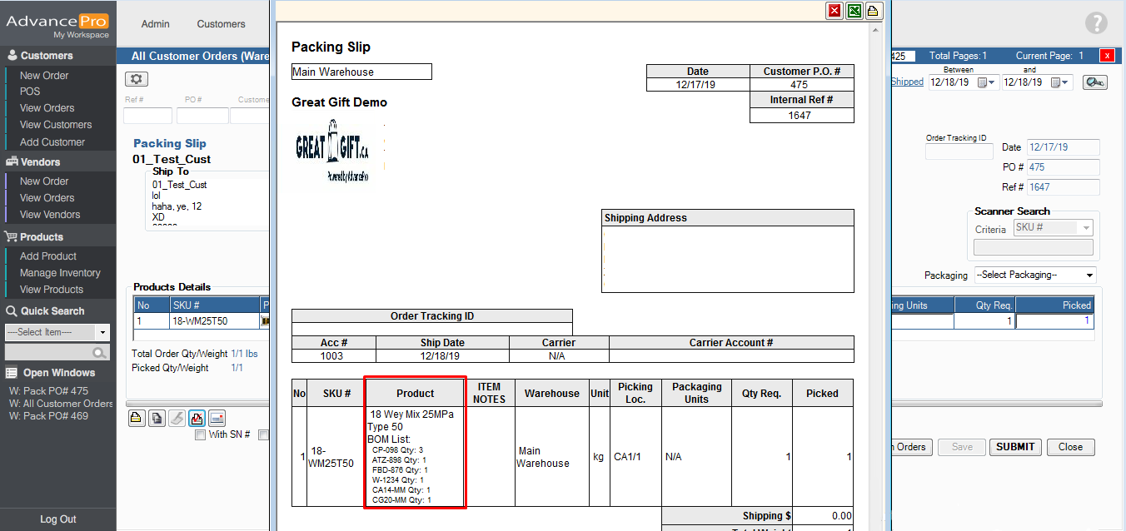Select Manage Inventory in sidebar
The height and width of the screenshot is (531, 1126).
pyautogui.click(x=60, y=273)
